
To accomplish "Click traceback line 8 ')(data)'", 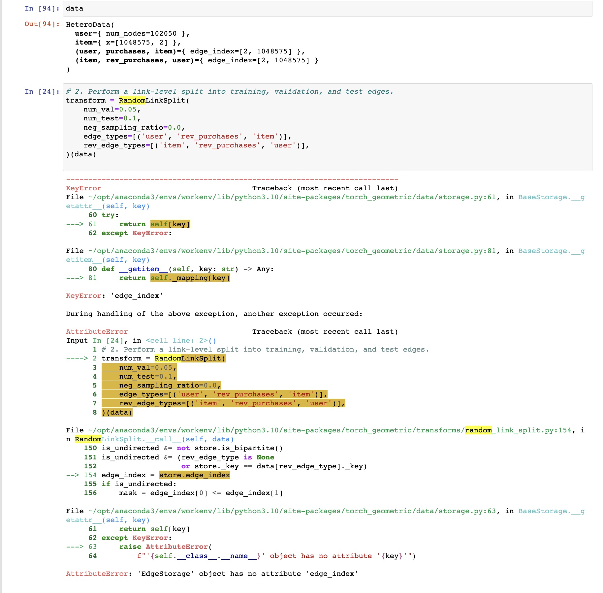I will click(117, 412).
